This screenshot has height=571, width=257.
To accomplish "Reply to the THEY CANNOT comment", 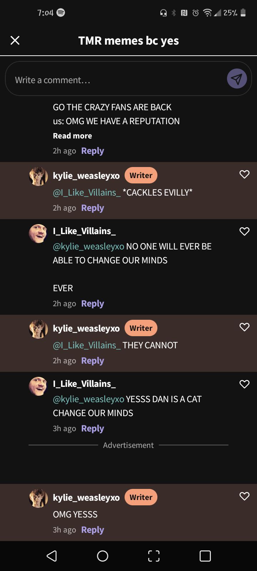I will click(x=92, y=361).
